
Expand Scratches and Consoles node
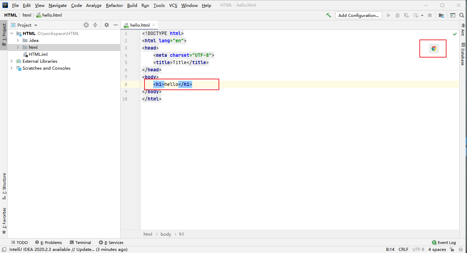pyautogui.click(x=11, y=68)
